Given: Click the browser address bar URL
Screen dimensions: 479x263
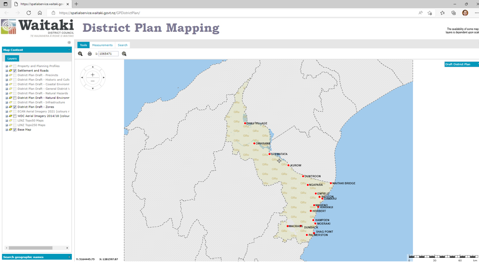Looking at the screenshot, I should [100, 13].
